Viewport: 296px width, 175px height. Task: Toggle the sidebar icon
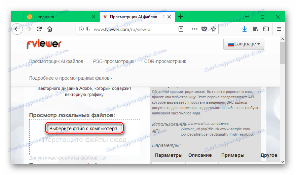click(x=266, y=29)
